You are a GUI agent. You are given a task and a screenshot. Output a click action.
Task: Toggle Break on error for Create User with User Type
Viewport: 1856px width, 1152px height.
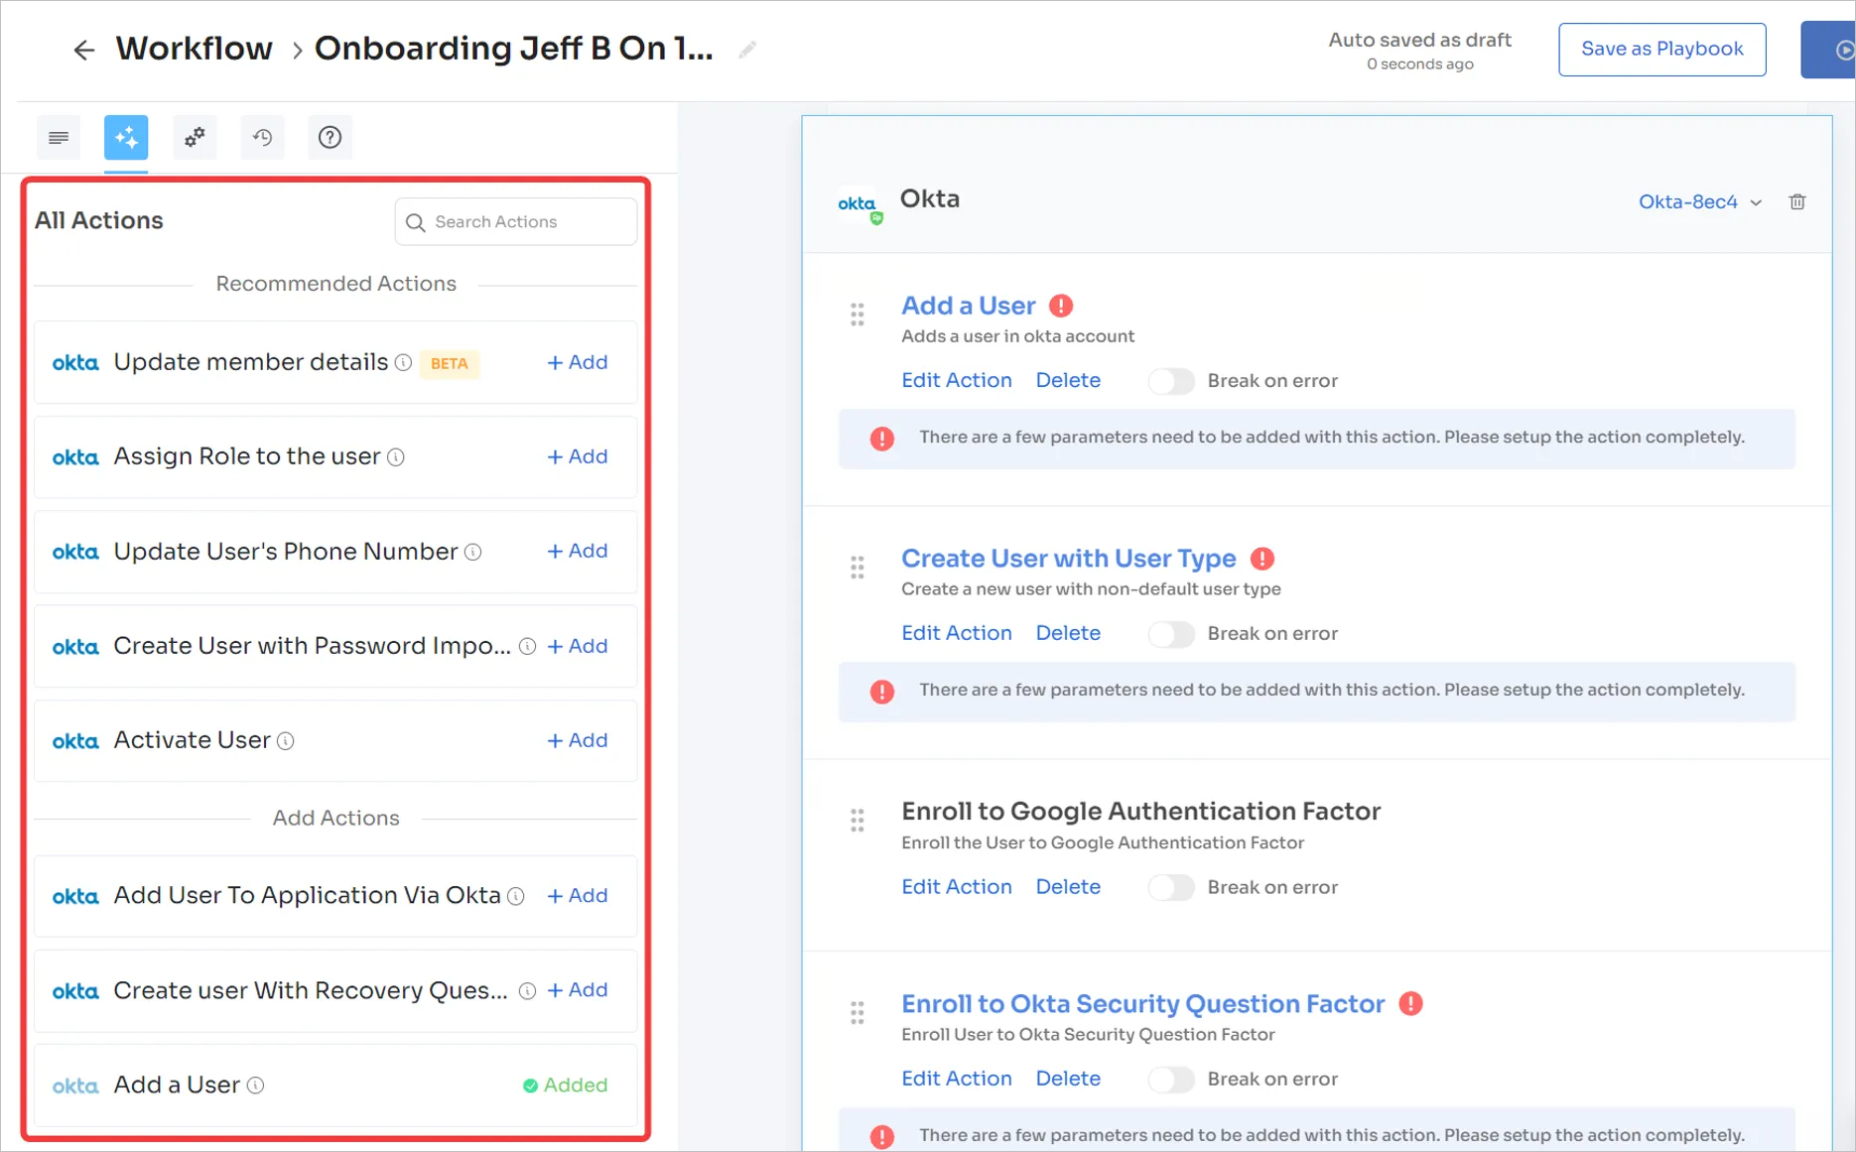tap(1171, 634)
